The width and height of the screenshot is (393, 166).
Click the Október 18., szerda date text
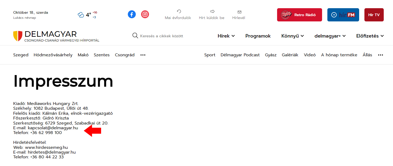[31, 12]
